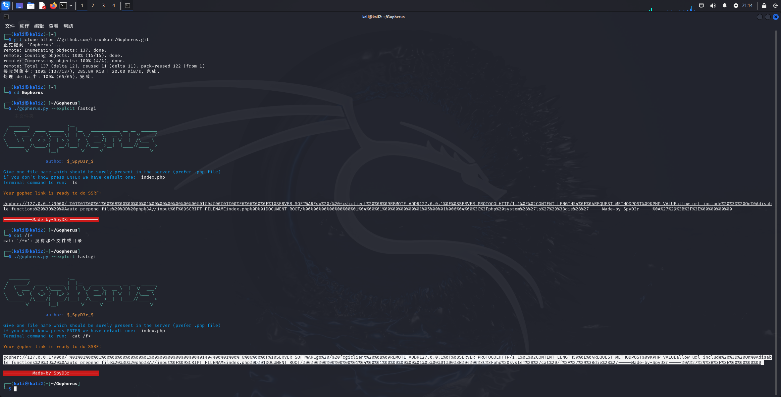This screenshot has width=781, height=397.
Task: Click the git clone Gopherus command line
Action: tap(81, 40)
